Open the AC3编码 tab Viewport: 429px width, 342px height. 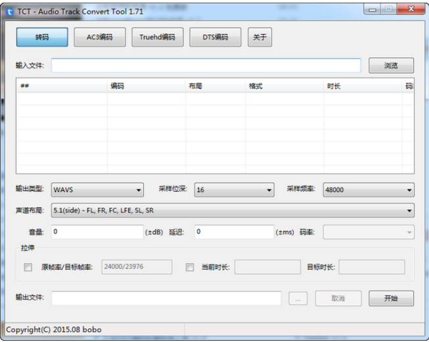[x=100, y=37]
